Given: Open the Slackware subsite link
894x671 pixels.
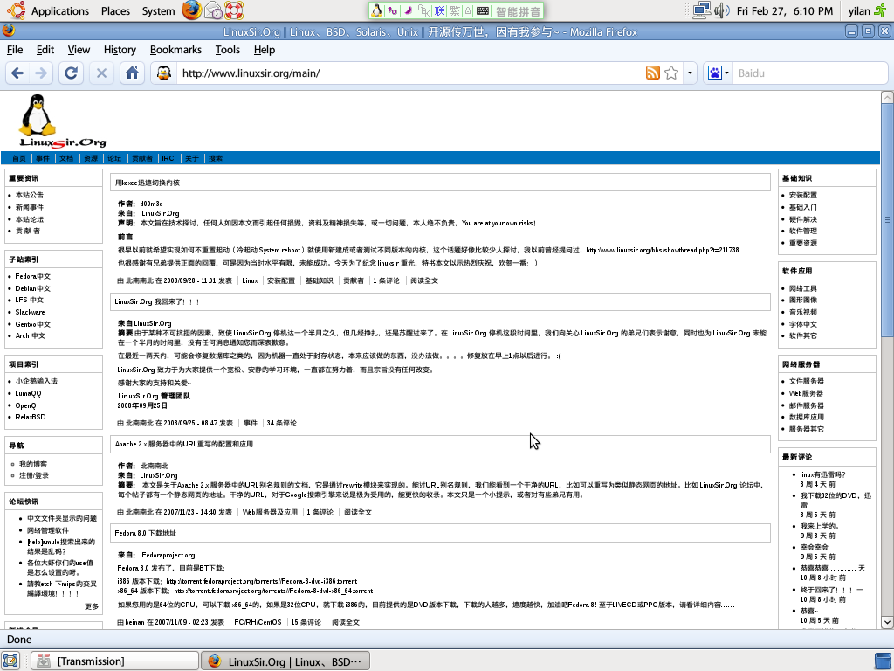Looking at the screenshot, I should coord(30,312).
